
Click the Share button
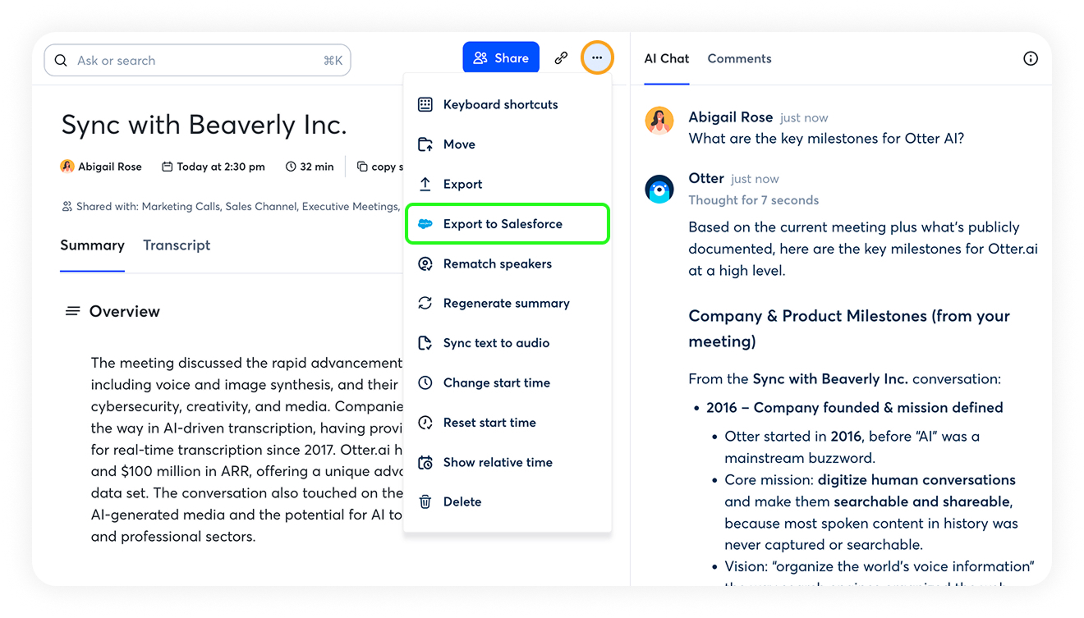click(x=501, y=58)
